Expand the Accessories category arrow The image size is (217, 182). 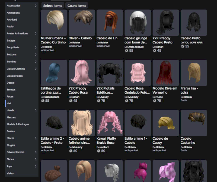point(36,5)
